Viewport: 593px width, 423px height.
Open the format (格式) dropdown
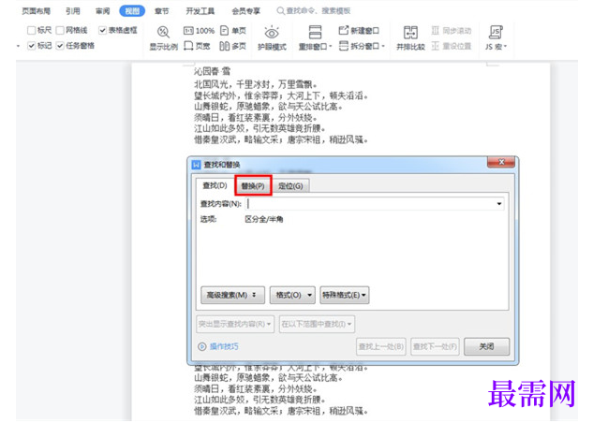tap(292, 295)
